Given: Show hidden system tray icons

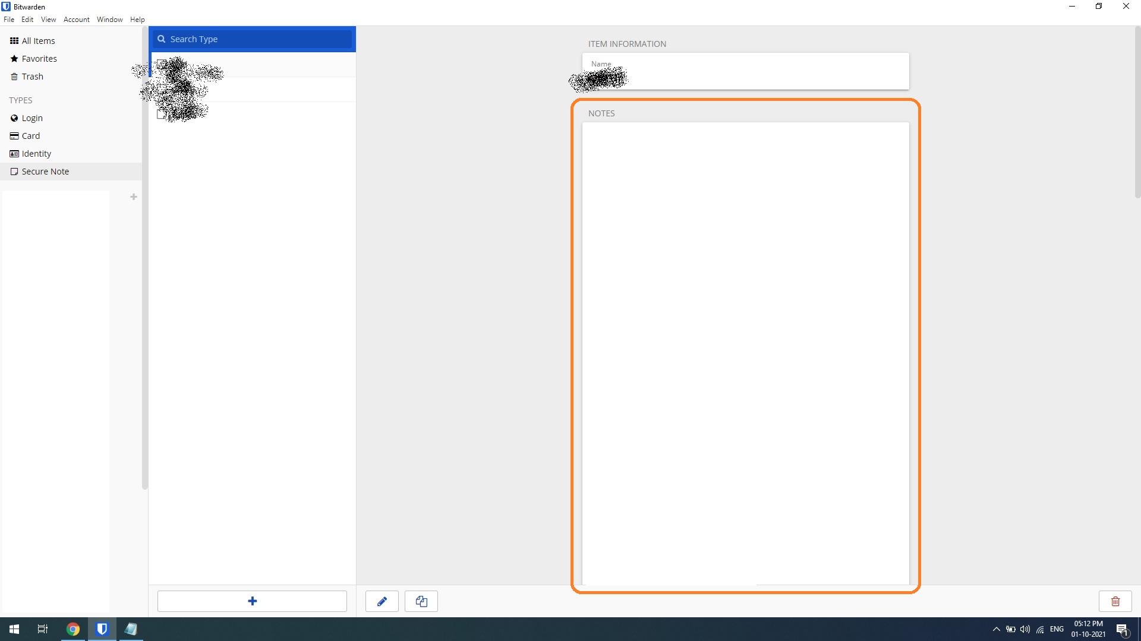Looking at the screenshot, I should tap(997, 629).
